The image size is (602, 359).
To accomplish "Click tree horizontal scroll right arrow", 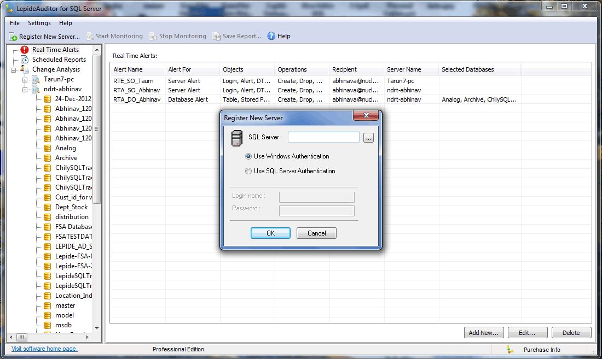I will tap(88, 337).
